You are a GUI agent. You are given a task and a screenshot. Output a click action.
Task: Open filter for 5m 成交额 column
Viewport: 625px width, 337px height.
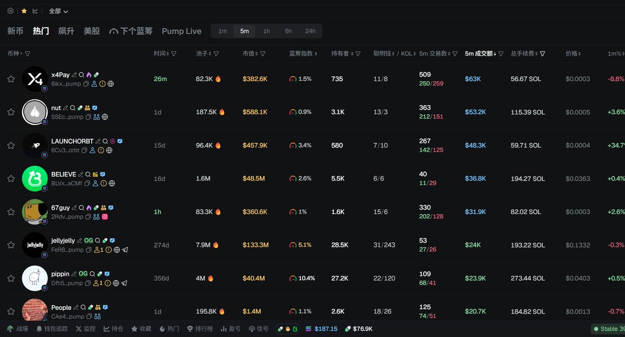coord(501,54)
